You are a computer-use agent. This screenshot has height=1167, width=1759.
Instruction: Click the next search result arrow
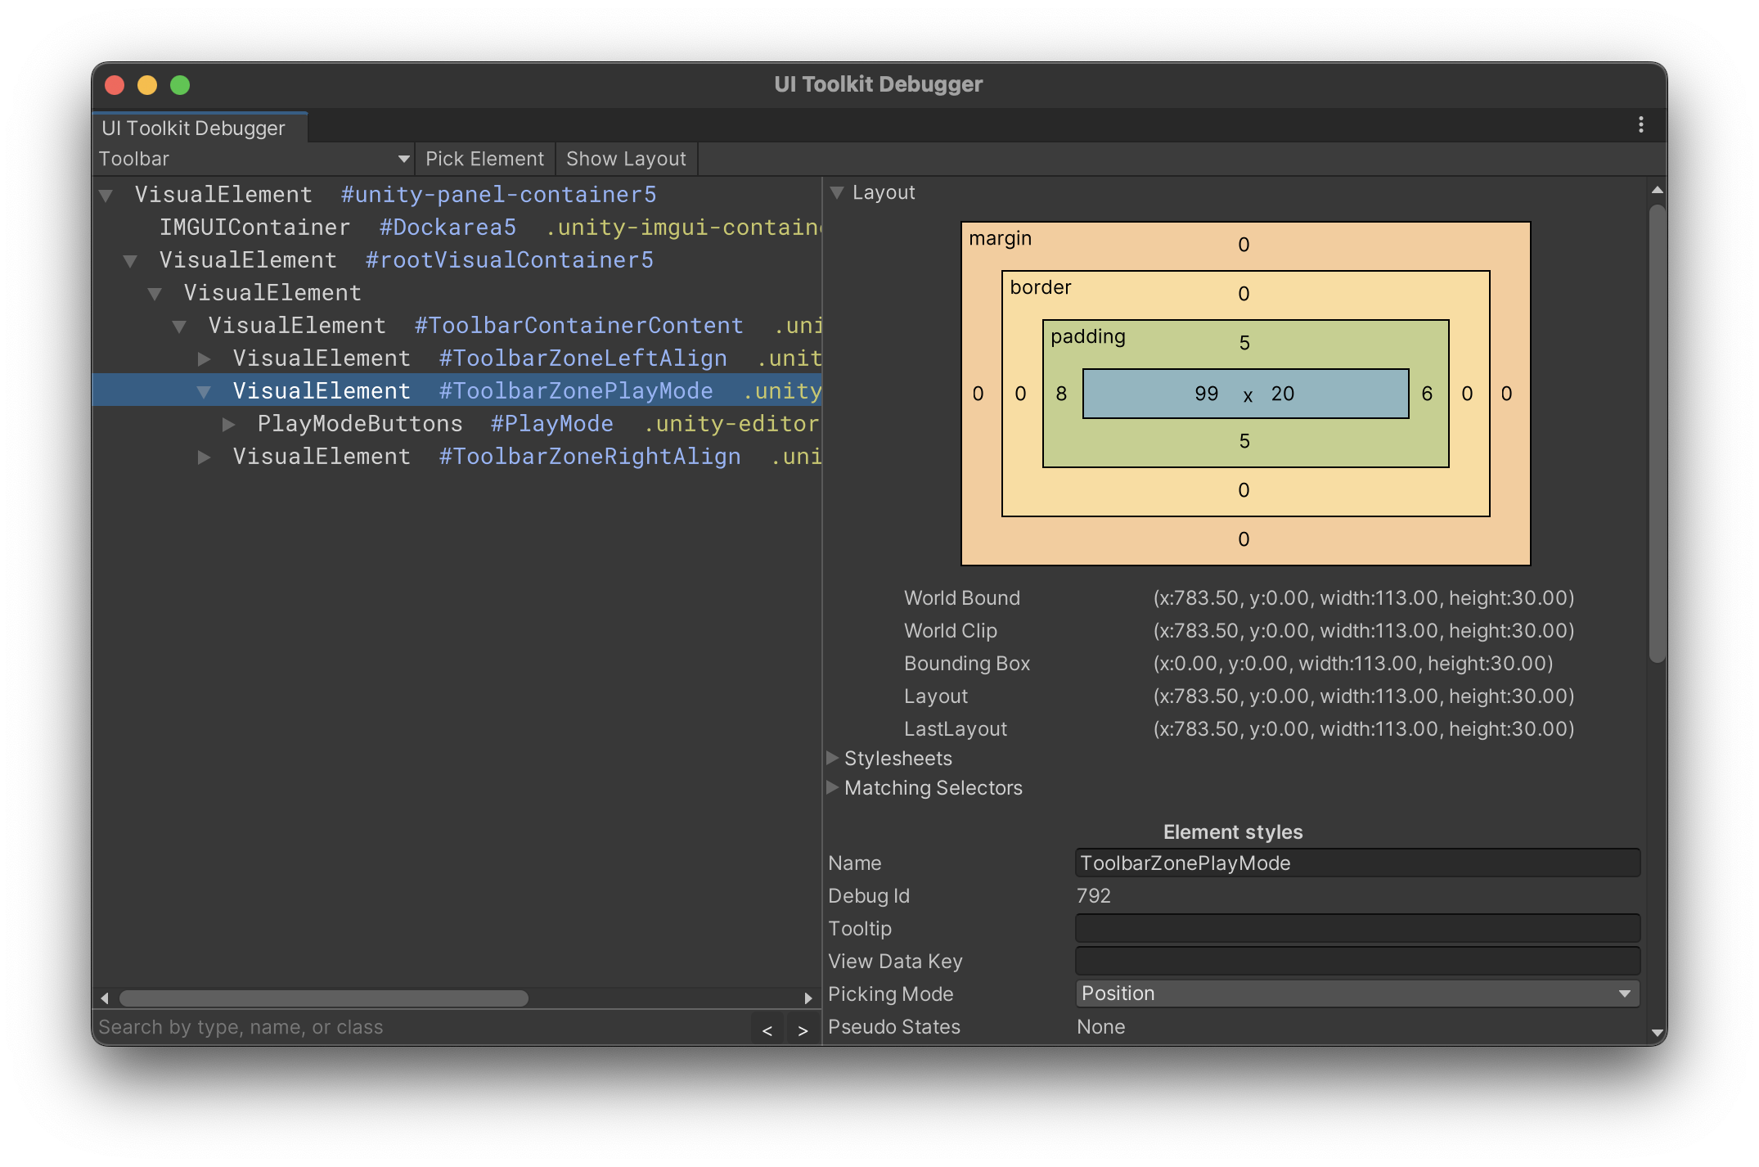tap(803, 1030)
